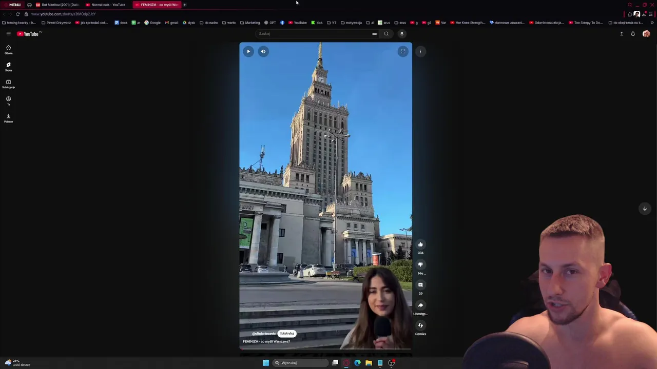
Task: Open Pobrane downloads in the sidebar
Action: point(8,118)
